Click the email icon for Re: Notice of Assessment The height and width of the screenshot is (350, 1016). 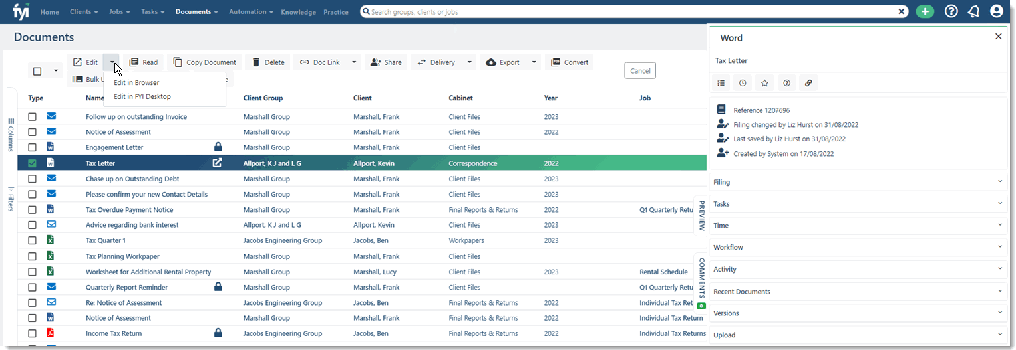click(x=51, y=302)
